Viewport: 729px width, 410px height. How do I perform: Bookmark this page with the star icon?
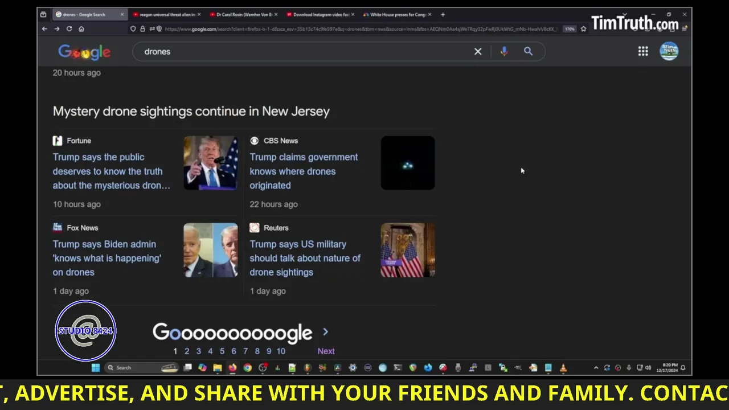tap(583, 29)
